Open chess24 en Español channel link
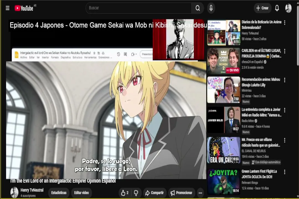Image resolution: width=299 pixels, height=199 pixels. [252, 62]
